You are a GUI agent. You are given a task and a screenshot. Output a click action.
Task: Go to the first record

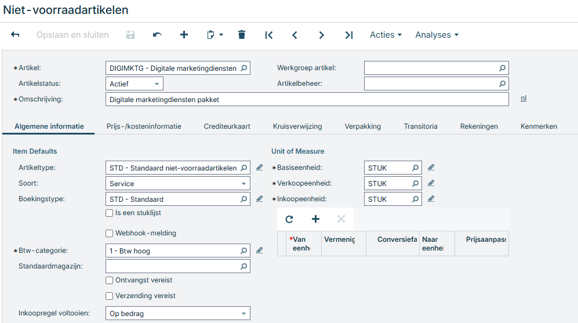(x=268, y=35)
